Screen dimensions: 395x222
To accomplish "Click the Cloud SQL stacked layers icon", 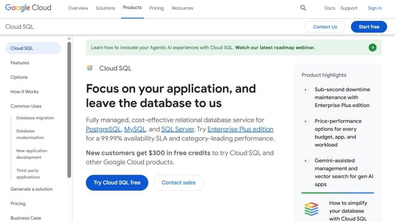I will point(90,68).
